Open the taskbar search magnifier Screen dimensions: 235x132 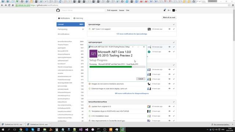coord(9,129)
